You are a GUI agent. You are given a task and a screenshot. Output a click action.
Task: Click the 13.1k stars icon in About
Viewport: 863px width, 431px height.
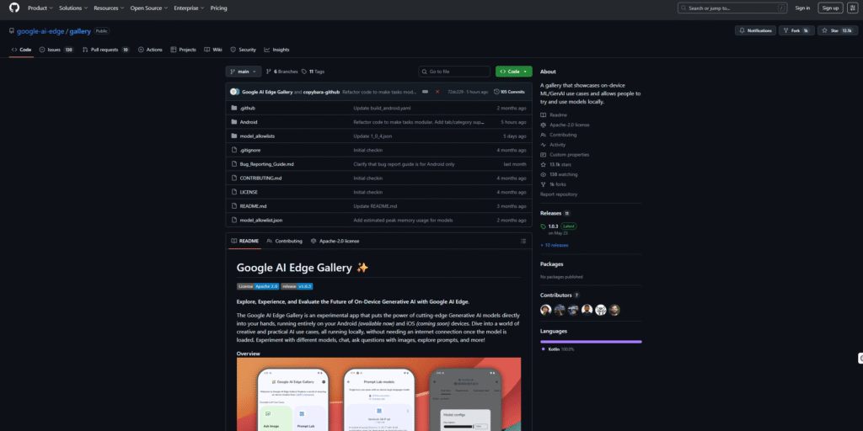[x=544, y=164]
